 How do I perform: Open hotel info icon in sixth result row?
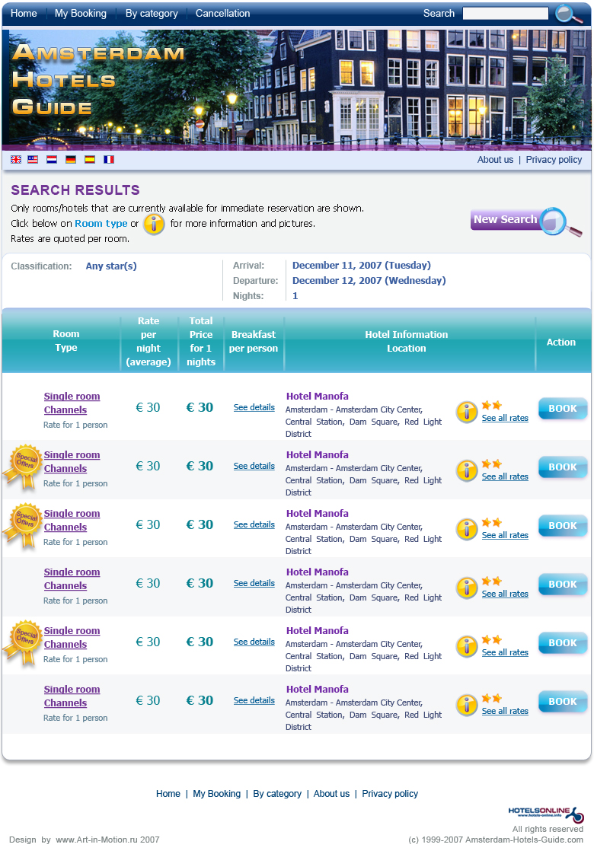467,705
